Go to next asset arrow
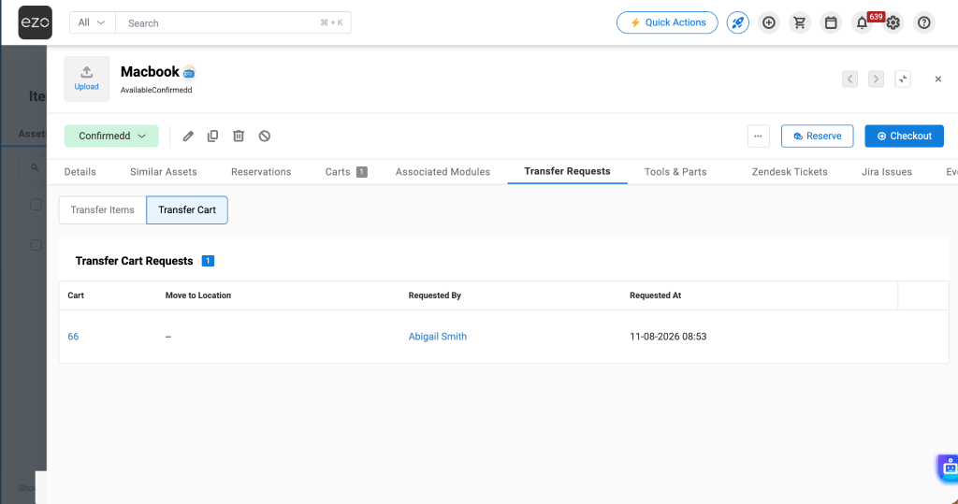This screenshot has width=958, height=504. coord(876,79)
